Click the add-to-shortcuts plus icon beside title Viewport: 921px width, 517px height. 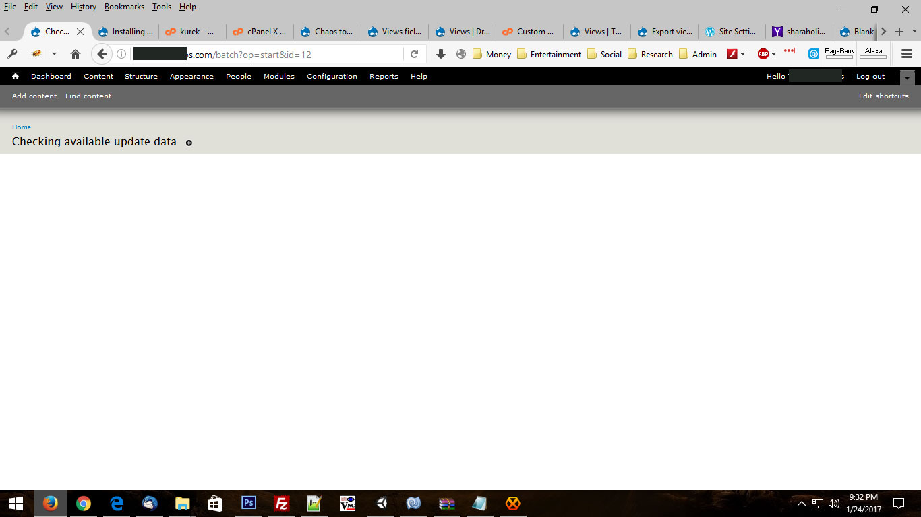tap(189, 143)
